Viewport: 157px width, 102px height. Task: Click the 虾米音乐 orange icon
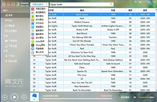[33, 20]
